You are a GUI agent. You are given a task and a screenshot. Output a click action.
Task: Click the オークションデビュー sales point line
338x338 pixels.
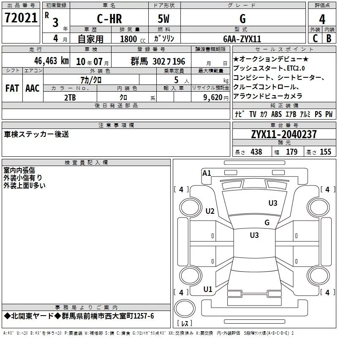point(271,59)
